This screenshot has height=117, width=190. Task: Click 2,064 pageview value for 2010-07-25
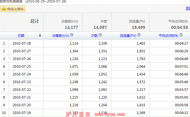(x=141, y=66)
